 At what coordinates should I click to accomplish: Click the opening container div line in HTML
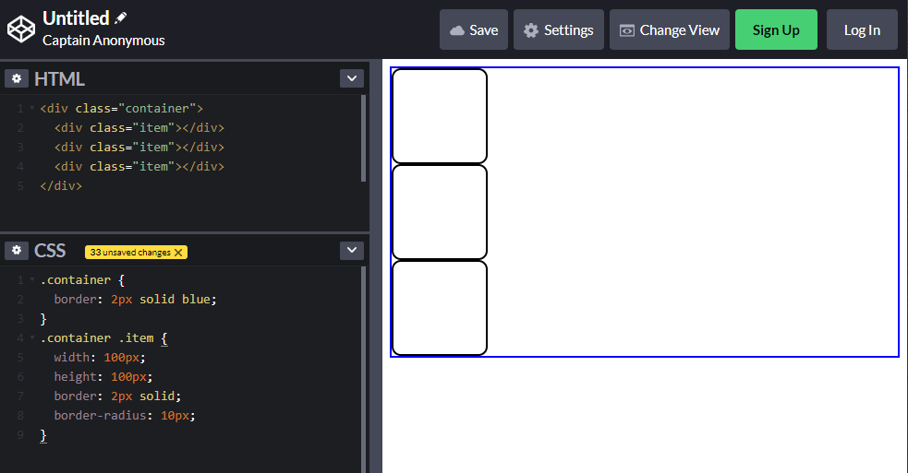pos(122,108)
